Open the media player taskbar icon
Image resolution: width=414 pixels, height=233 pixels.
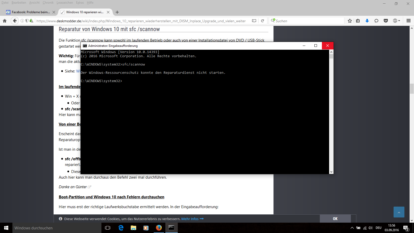[x=146, y=228]
